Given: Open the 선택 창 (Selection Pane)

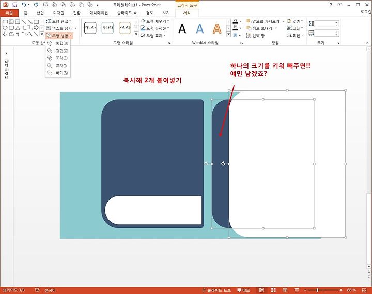Looking at the screenshot, I should (256, 35).
